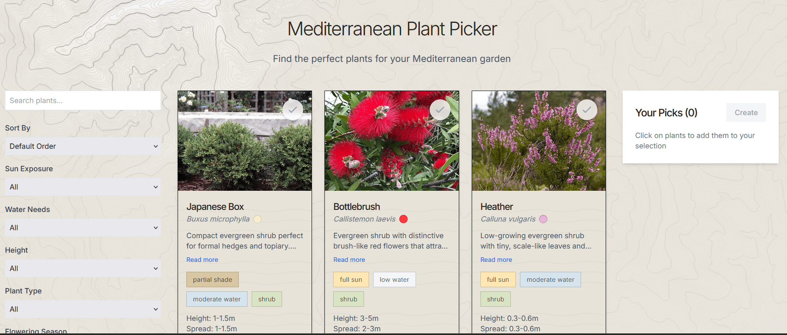Viewport: 787px width, 335px height.
Task: Open the Sort By dropdown
Action: [83, 146]
